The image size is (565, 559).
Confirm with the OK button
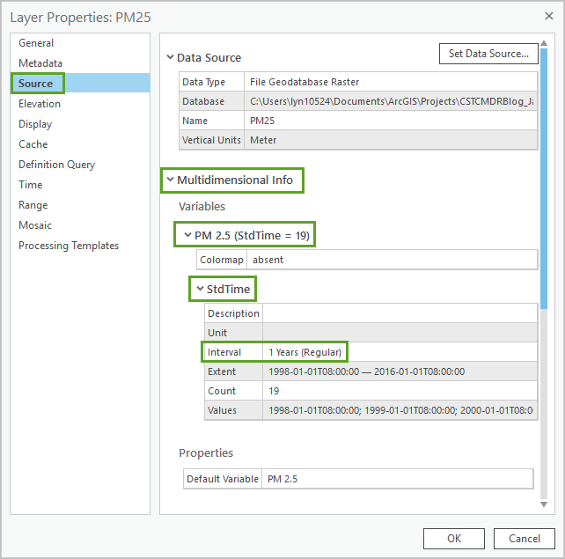(454, 539)
